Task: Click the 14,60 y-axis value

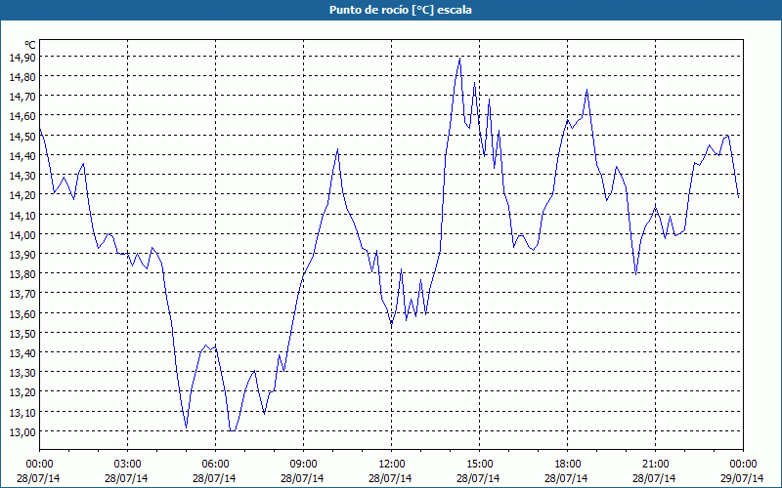Action: point(22,116)
